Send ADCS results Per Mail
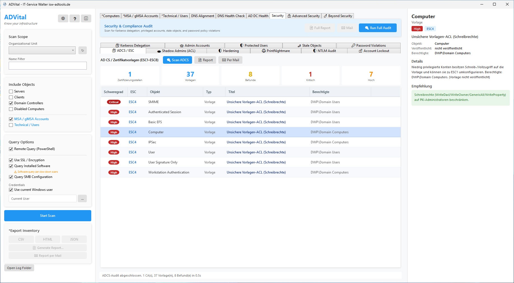 tap(230, 60)
